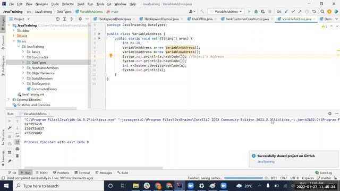Click run gutter arrow beside class declaration
This screenshot has height=191, width=340.
click(x=99, y=34)
